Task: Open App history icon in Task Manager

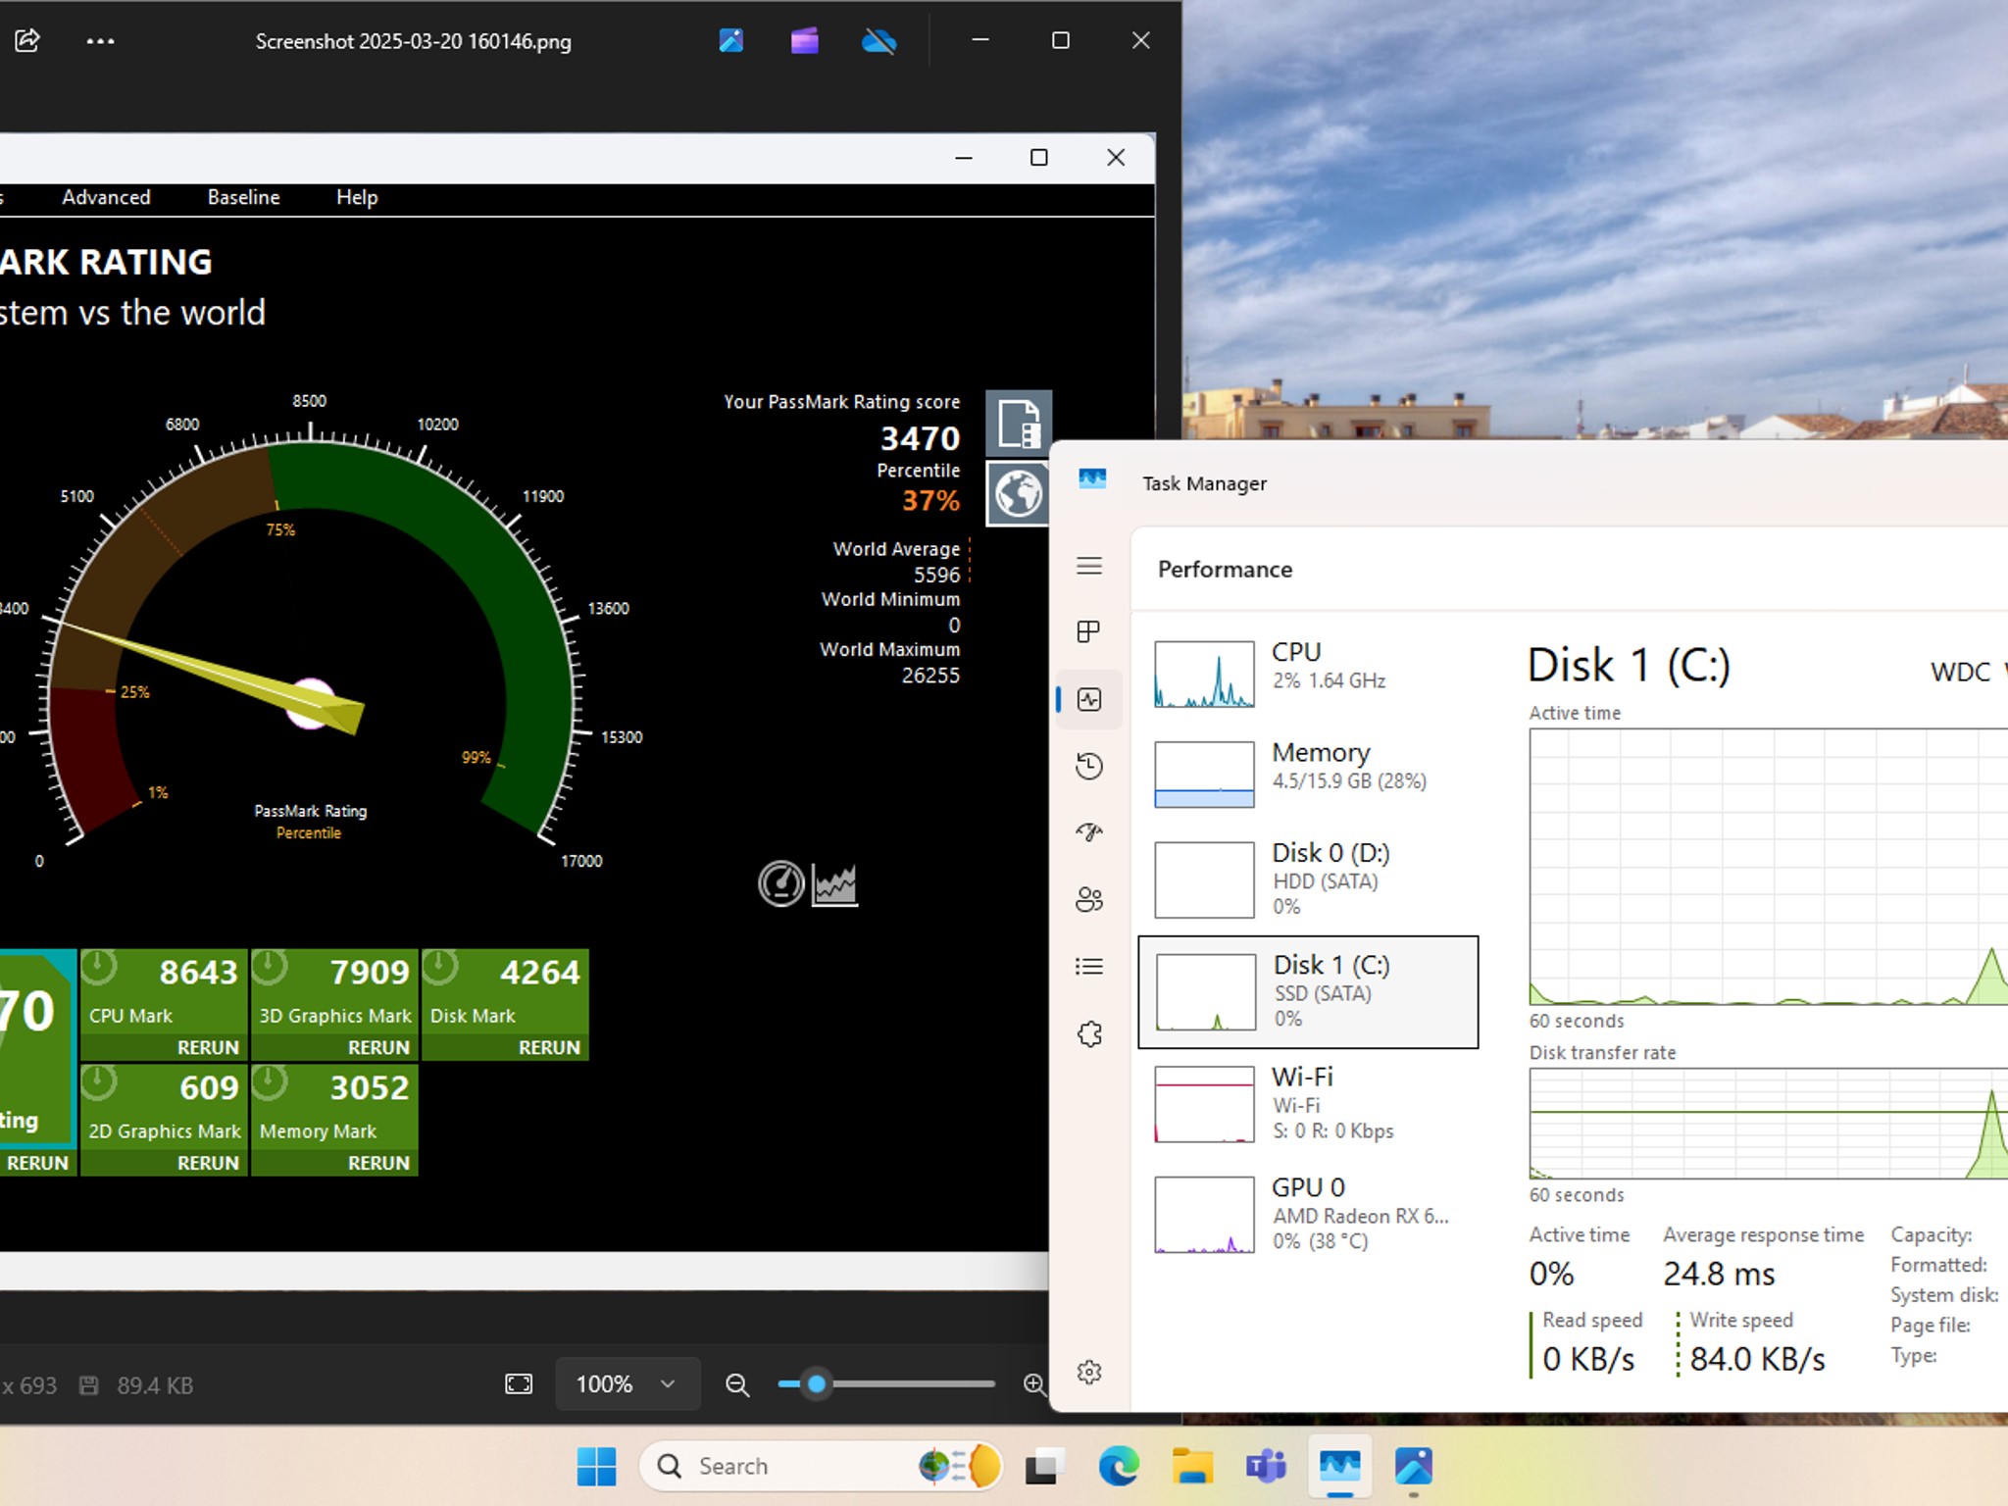Action: 1089,766
